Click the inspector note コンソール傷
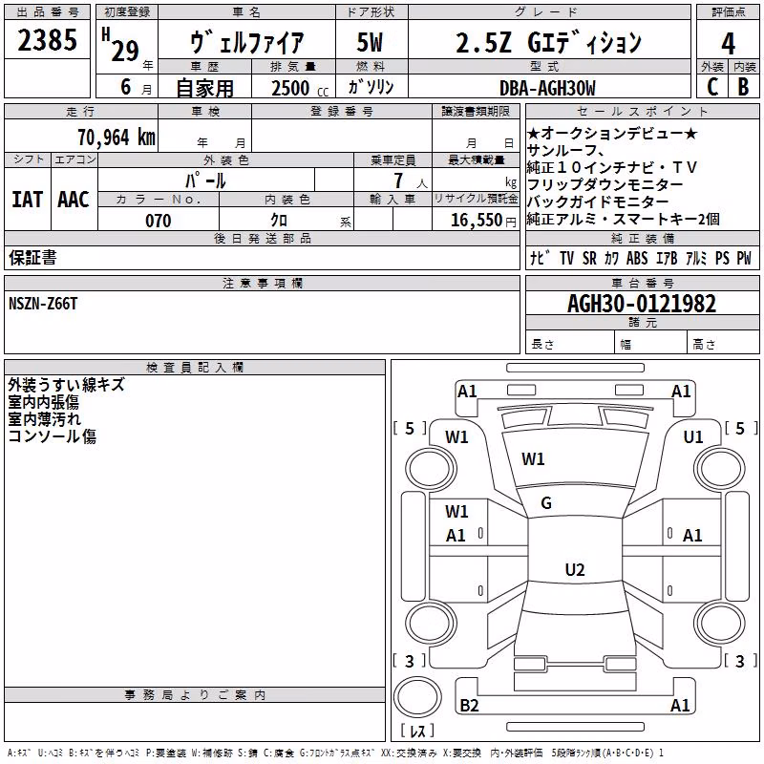Image resolution: width=764 pixels, height=764 pixels. 53,436
